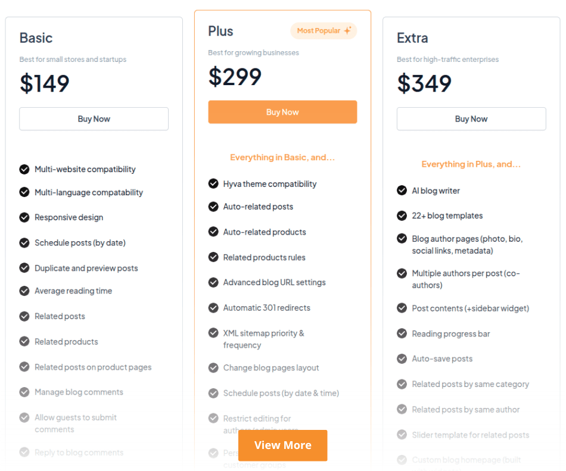Screen dimensions: 566x471
Task: Click checkmark icon beside Related products
Action: 24,341
